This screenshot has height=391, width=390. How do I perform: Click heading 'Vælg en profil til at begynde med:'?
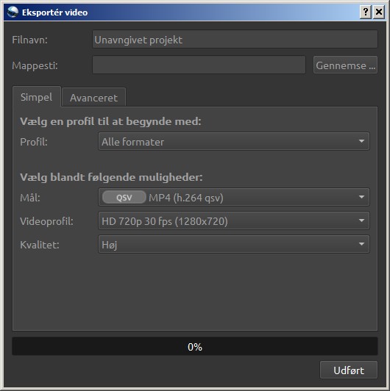(x=110, y=122)
